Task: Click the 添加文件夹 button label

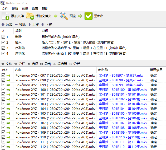Action: tap(43, 16)
